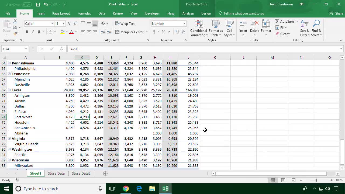Open Conditional Formatting menu
This screenshot has height=194, width=345.
pyautogui.click(x=198, y=28)
